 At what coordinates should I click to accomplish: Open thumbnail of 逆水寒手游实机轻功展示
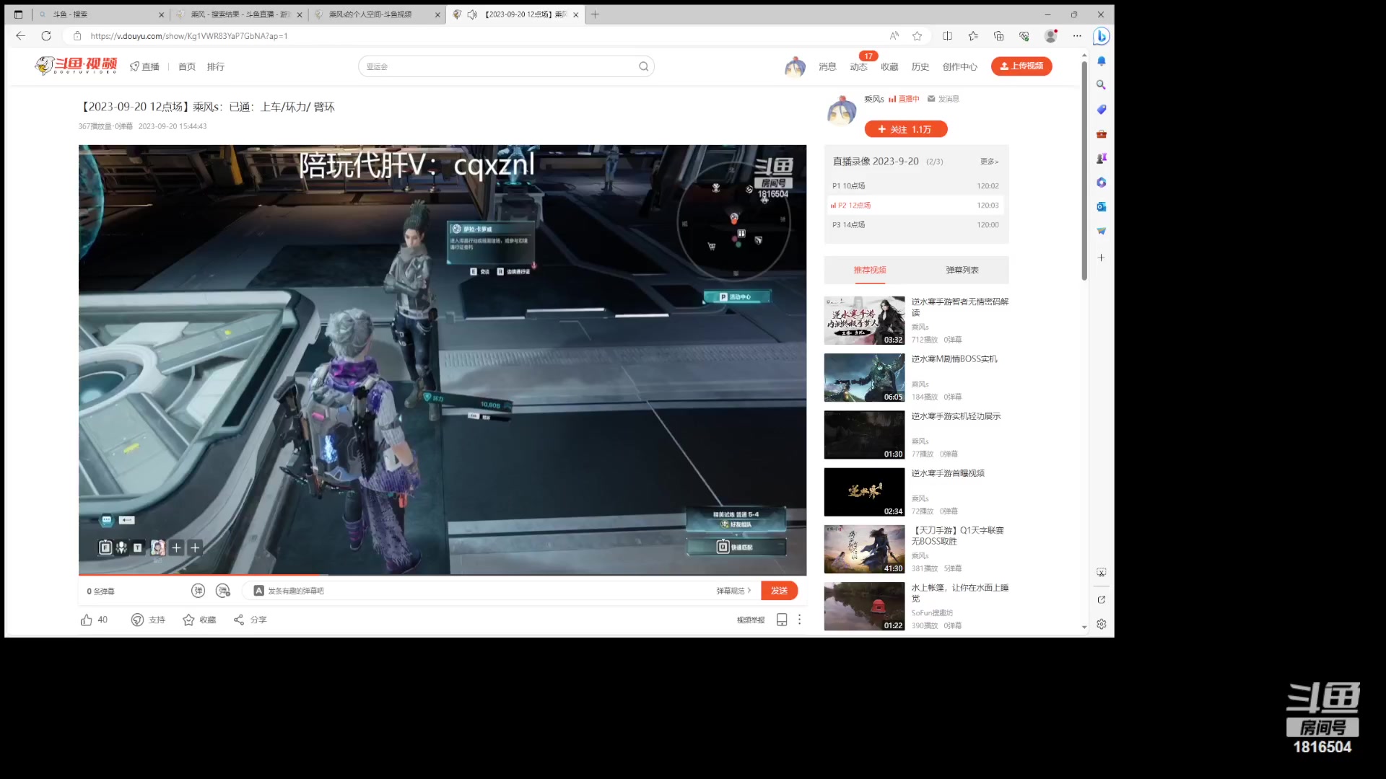click(x=864, y=435)
